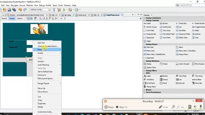Collapse the Swing Windows section
This screenshot has height=115, width=205.
[x=145, y=61]
